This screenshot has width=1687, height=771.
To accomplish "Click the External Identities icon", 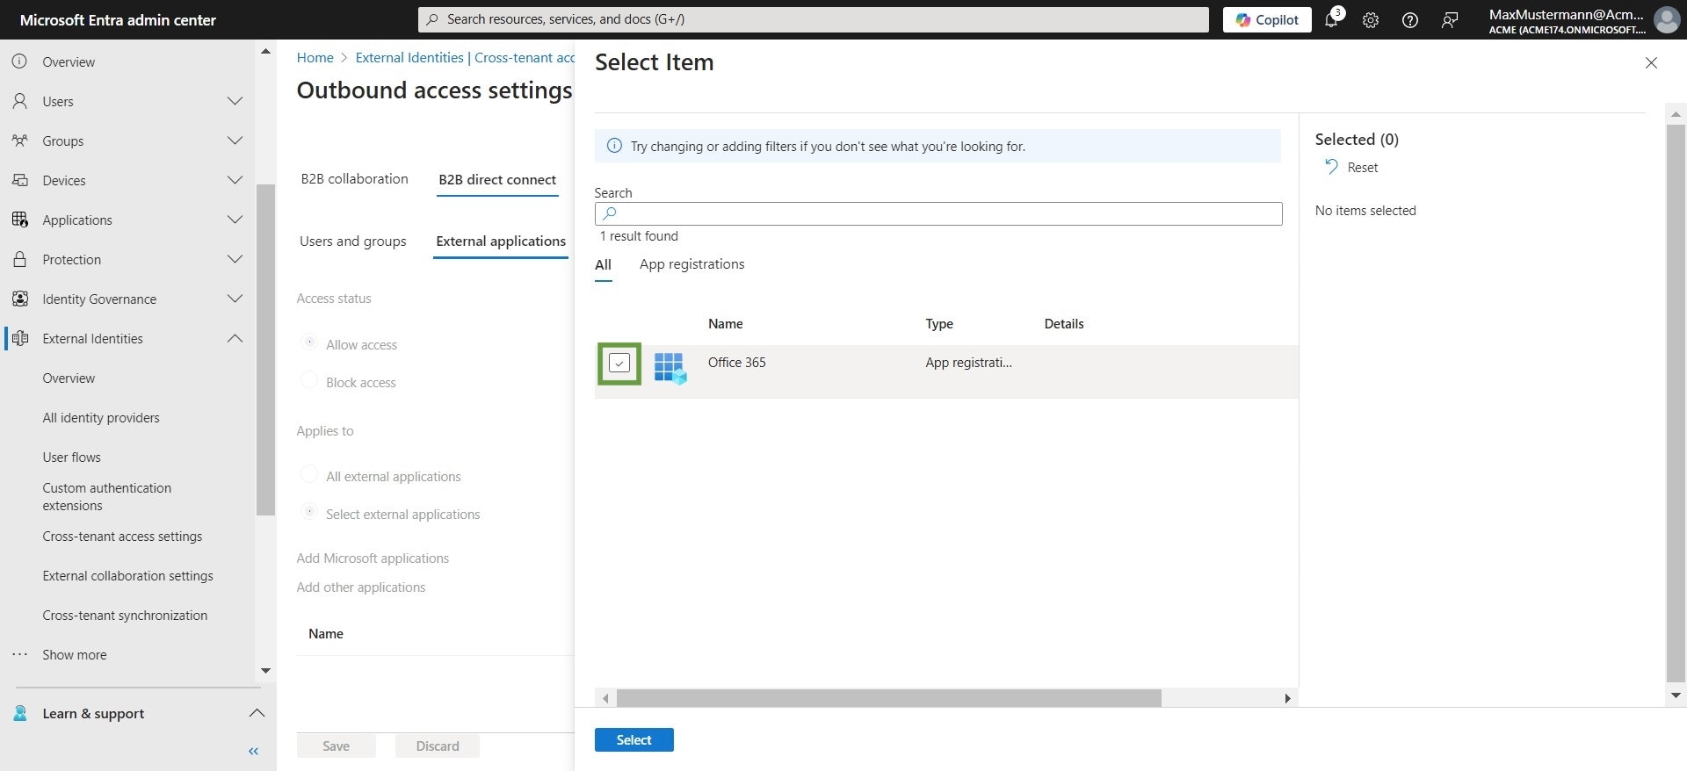I will coord(19,338).
